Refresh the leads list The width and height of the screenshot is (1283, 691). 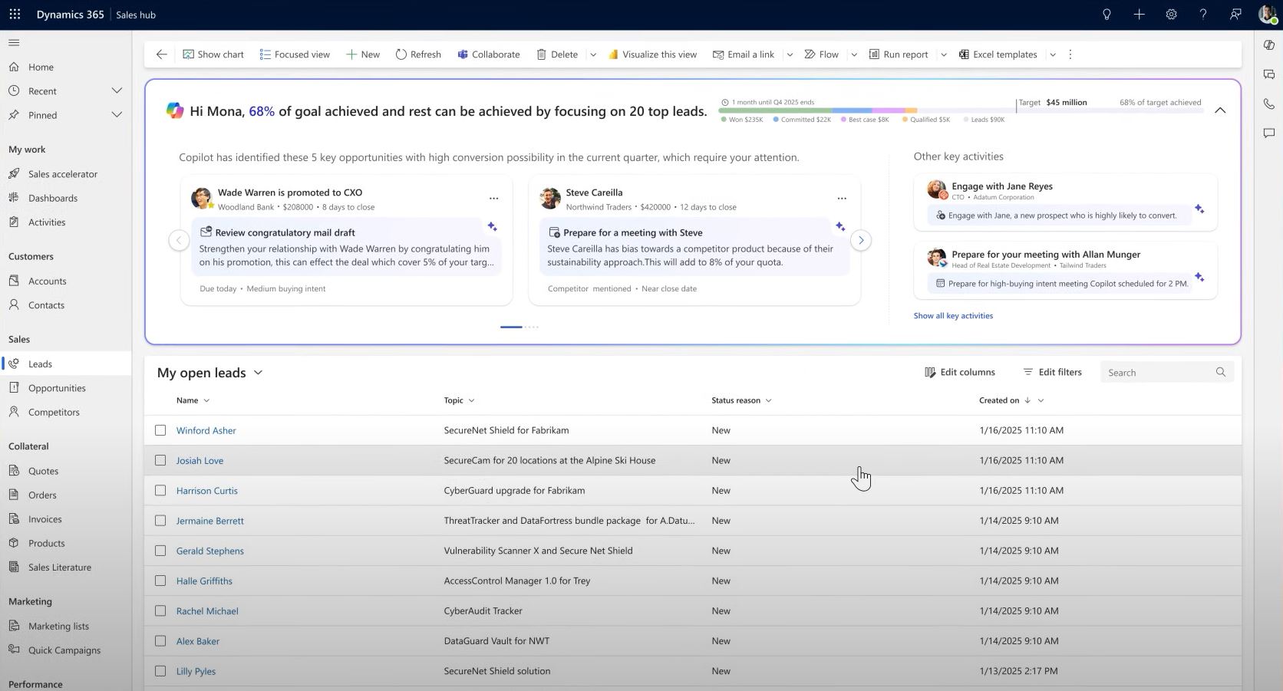[418, 54]
